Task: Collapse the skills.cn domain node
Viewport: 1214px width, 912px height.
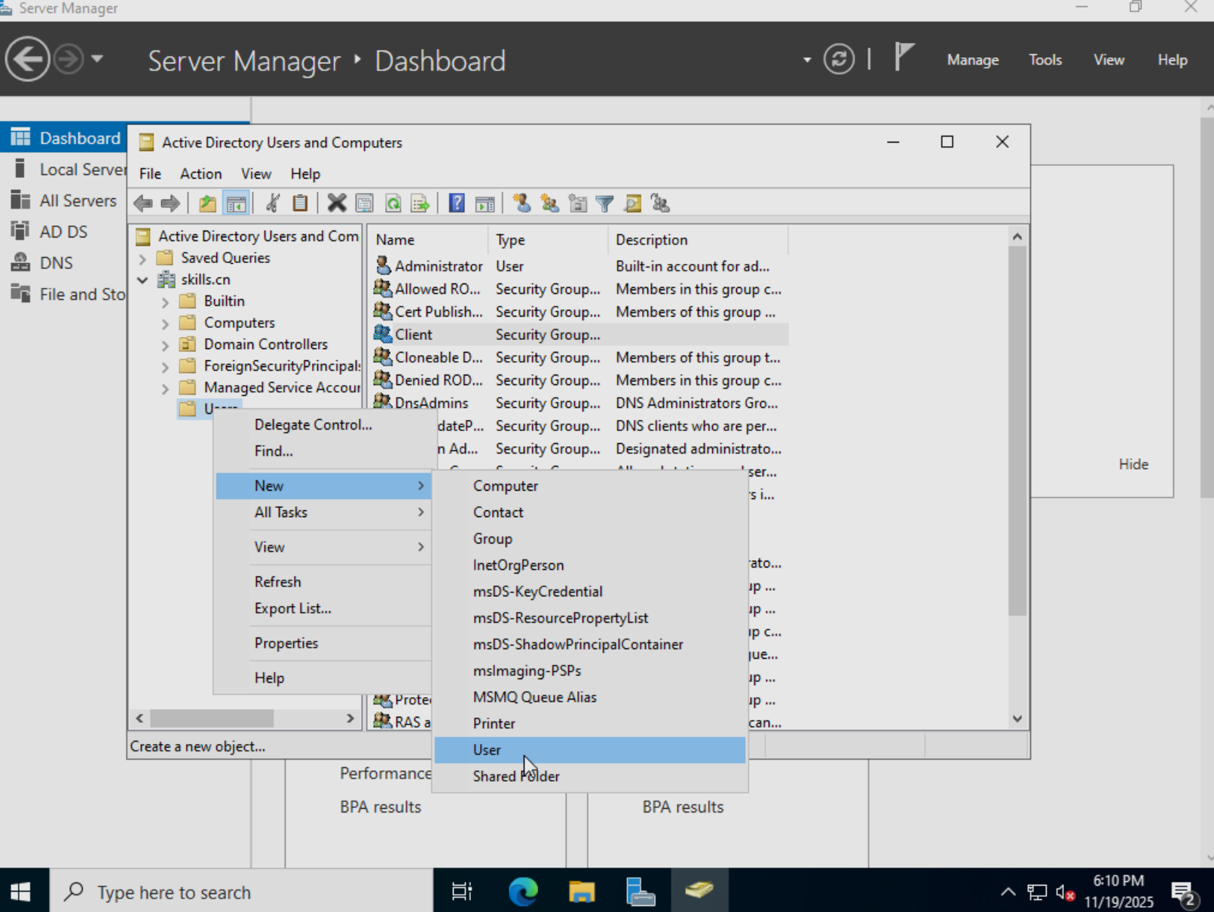Action: point(142,280)
